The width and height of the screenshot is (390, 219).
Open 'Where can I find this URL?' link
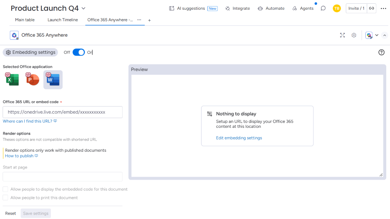pos(30,121)
